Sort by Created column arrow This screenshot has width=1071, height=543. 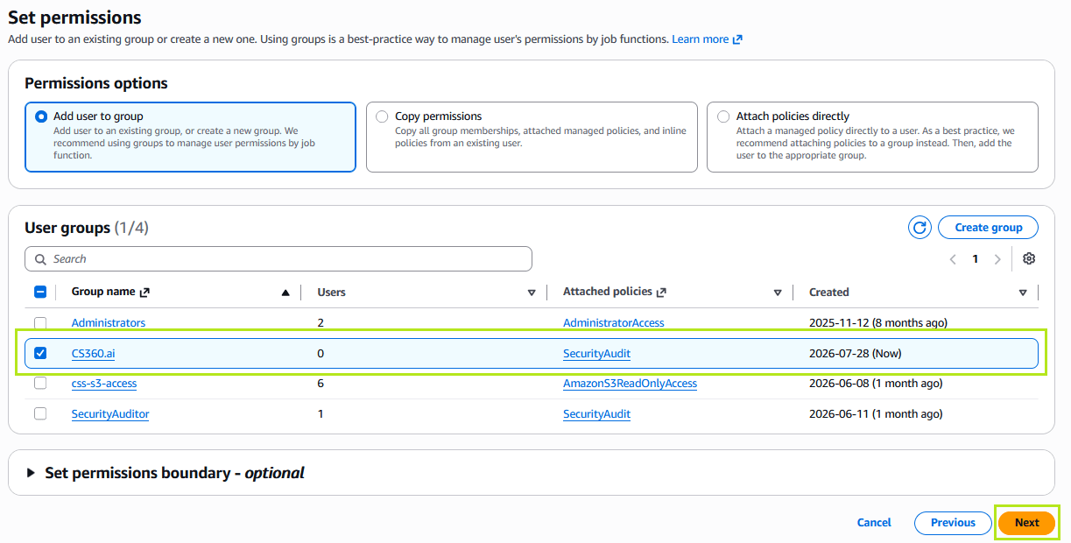coord(1023,293)
